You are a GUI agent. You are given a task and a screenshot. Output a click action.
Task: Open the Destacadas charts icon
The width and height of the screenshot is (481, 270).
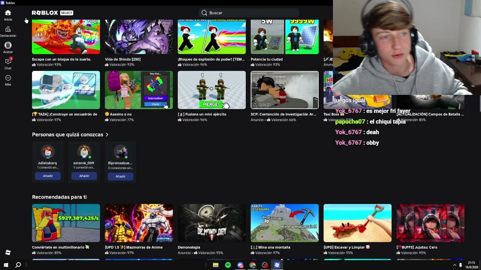(x=8, y=31)
